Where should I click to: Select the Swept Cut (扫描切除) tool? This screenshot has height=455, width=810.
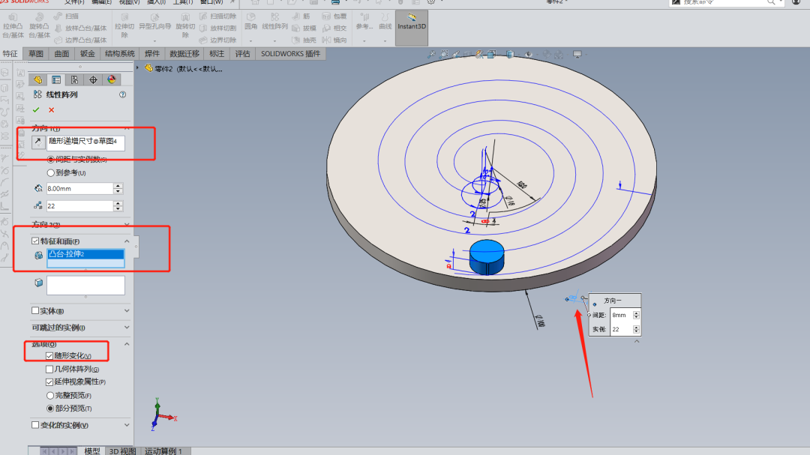click(217, 16)
